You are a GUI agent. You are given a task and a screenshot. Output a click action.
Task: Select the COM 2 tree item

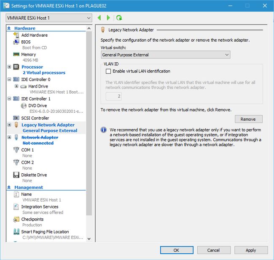click(27, 162)
